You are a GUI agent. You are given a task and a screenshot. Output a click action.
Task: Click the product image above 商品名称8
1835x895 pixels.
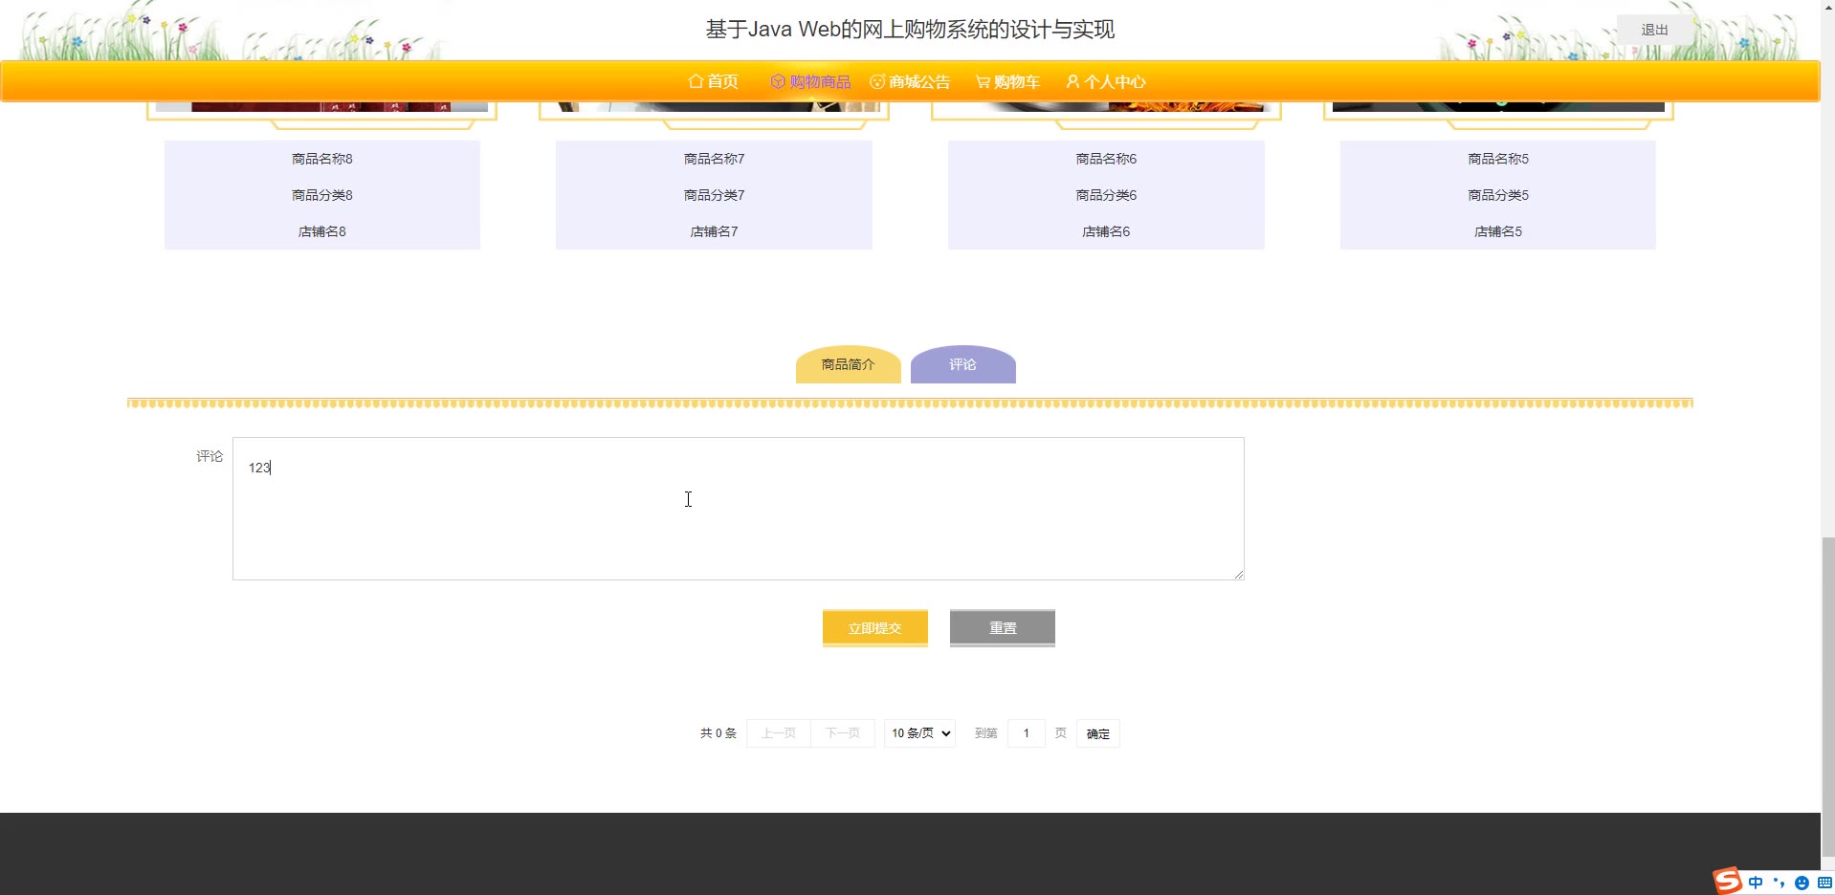click(321, 107)
